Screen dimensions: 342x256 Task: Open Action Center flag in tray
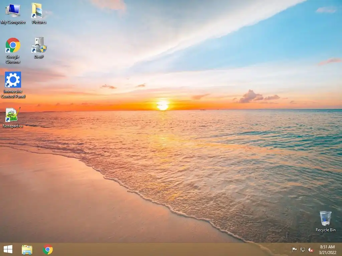(x=294, y=249)
